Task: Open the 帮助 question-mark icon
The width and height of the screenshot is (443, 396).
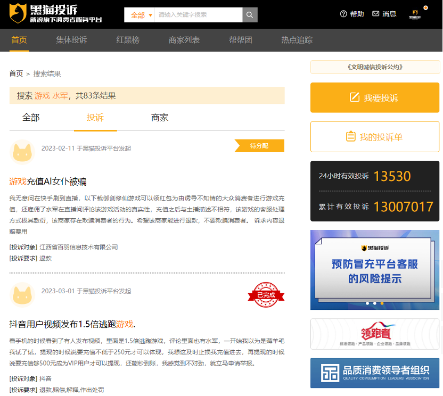Action: tap(343, 14)
